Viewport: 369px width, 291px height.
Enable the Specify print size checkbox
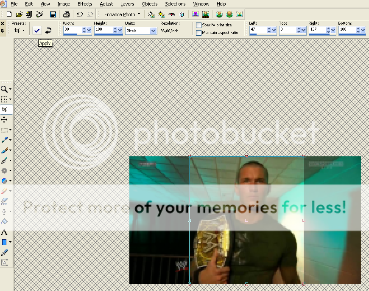[198, 25]
